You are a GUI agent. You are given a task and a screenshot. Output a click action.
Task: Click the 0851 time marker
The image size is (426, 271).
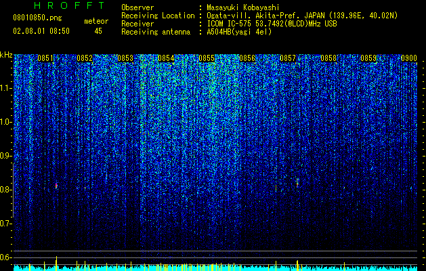pos(45,58)
